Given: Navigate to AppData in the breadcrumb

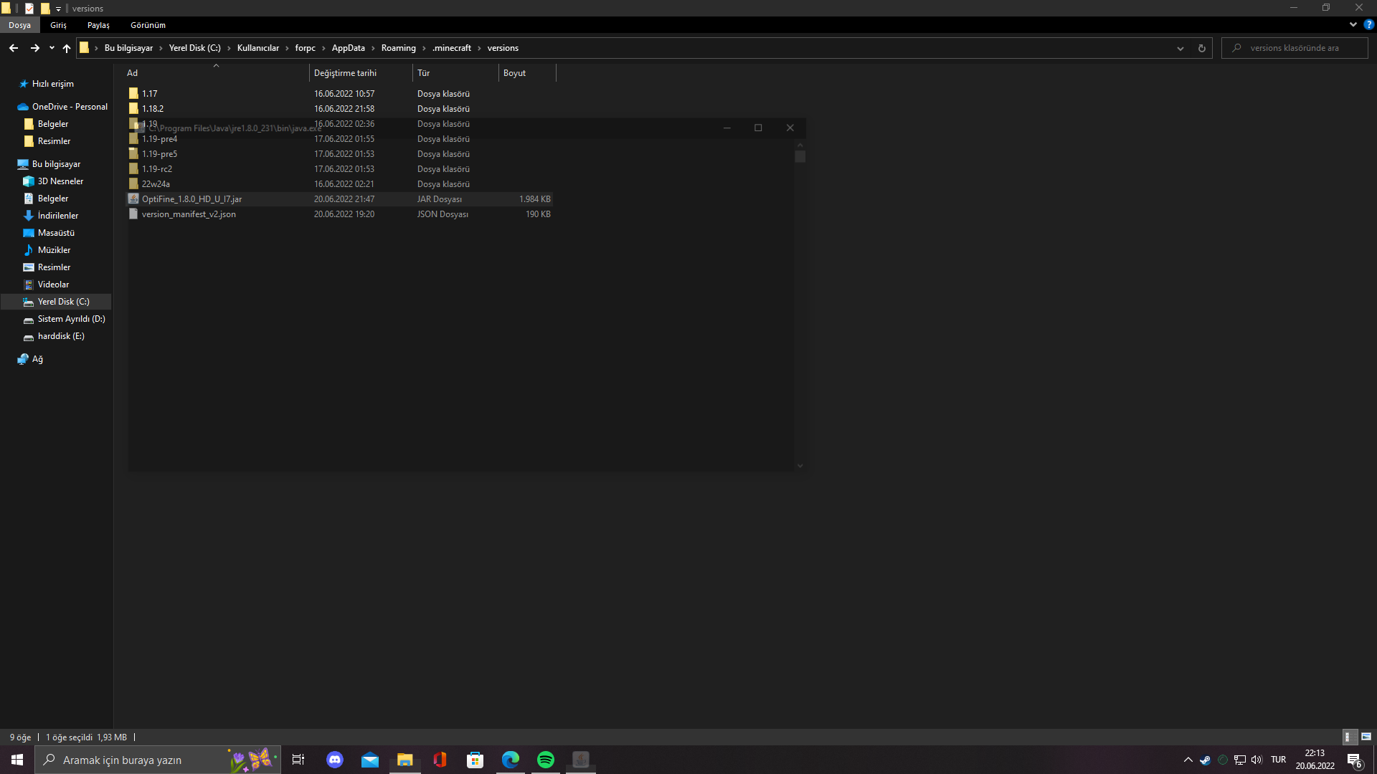Looking at the screenshot, I should [348, 48].
